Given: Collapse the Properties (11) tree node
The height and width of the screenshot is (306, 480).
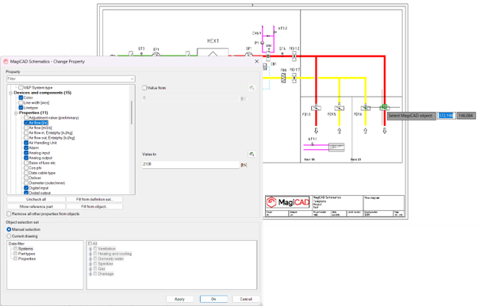Looking at the screenshot, I should coord(16,113).
